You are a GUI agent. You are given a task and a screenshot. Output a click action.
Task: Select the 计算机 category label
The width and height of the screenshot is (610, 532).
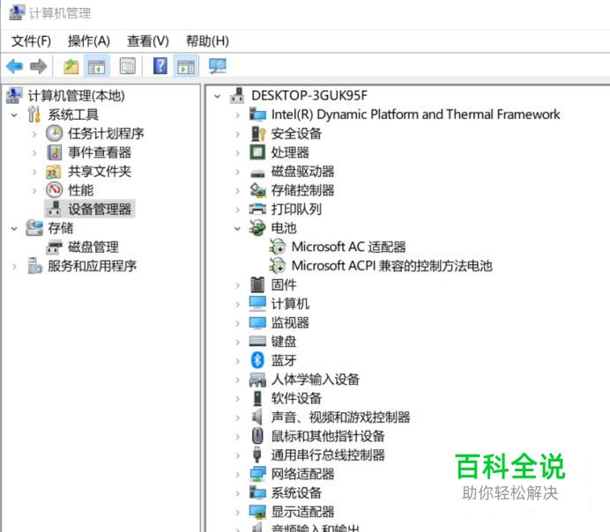click(290, 304)
